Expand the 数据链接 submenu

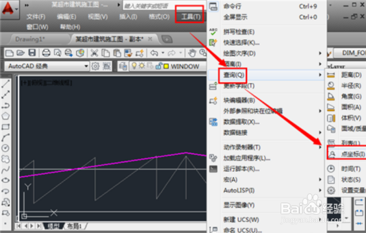pos(320,132)
